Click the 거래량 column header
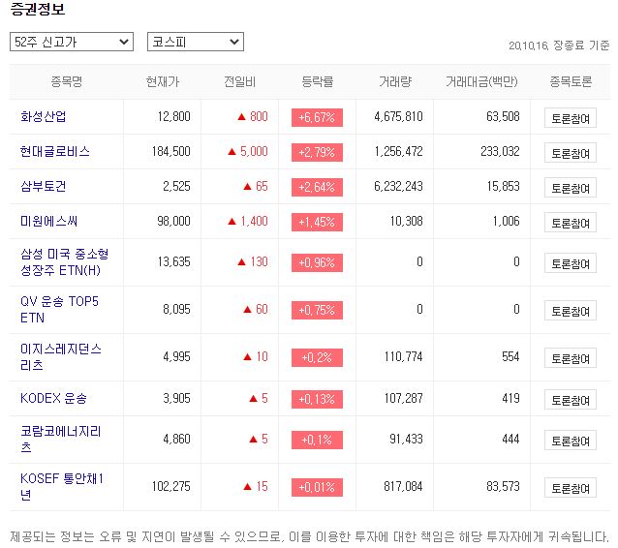618x548 pixels. point(395,81)
